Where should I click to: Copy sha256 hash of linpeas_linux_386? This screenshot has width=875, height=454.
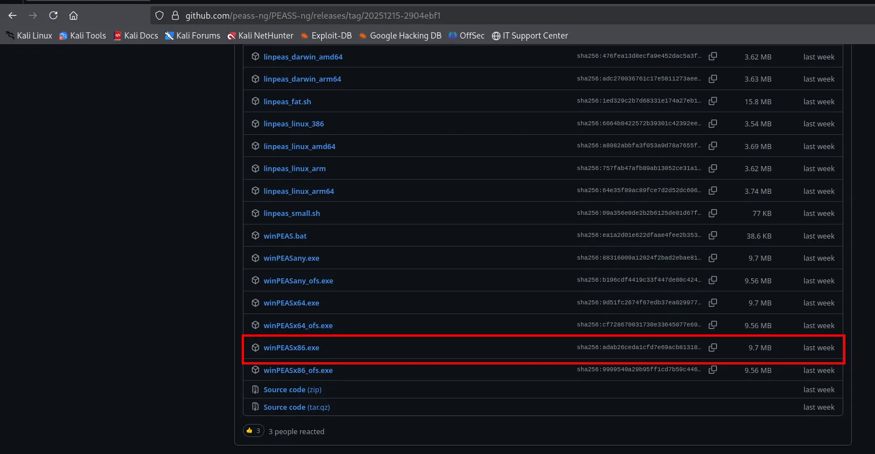tap(713, 123)
